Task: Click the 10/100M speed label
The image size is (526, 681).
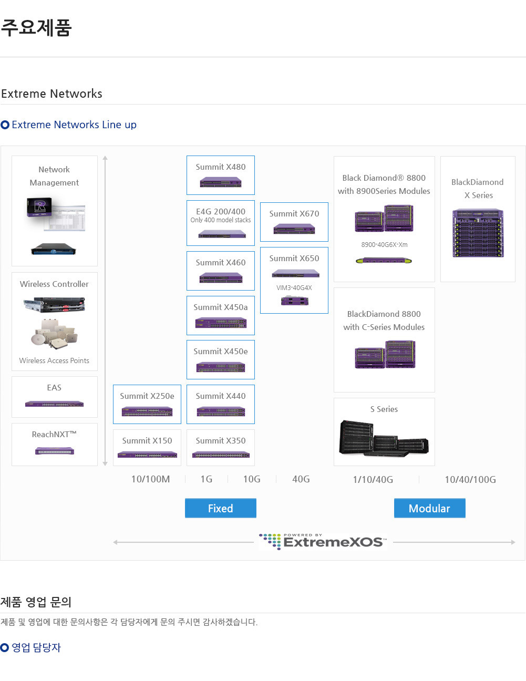Action: pos(151,479)
